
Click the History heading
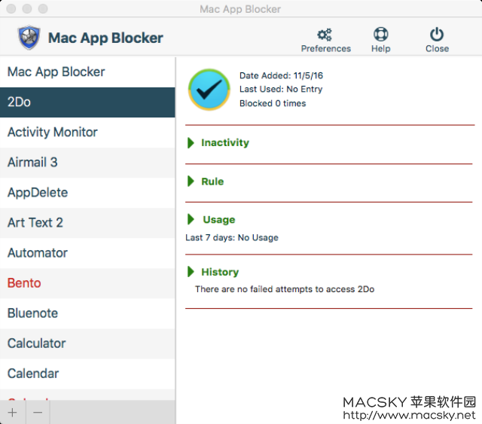(x=220, y=272)
